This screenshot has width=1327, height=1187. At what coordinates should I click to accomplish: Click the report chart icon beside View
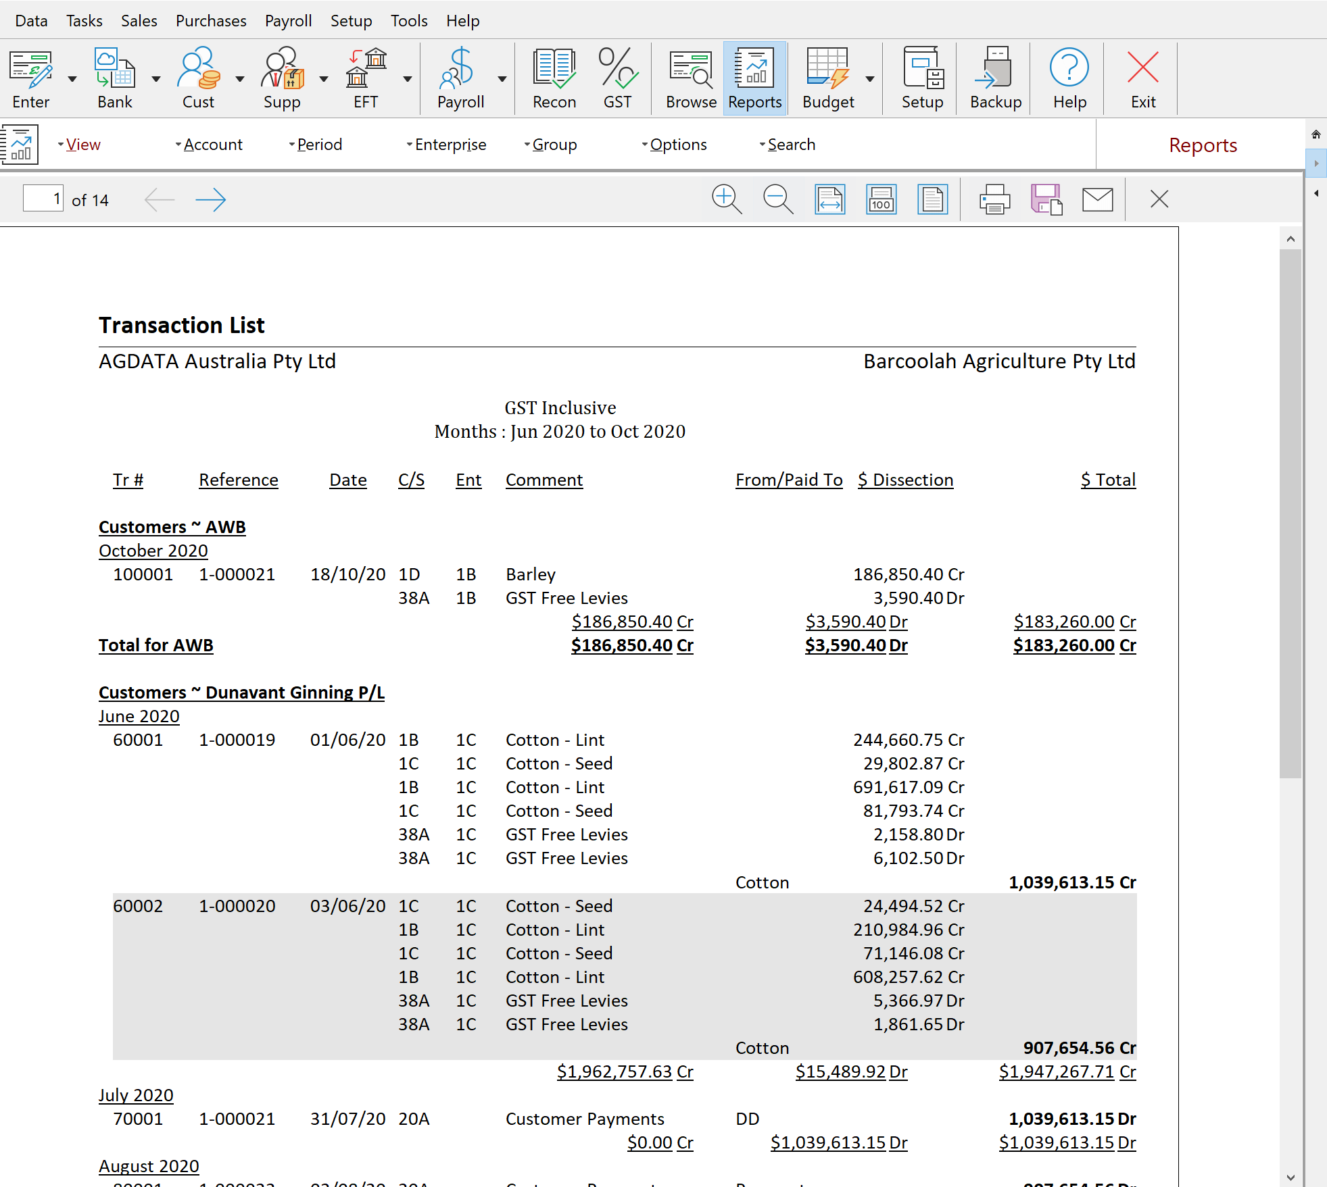(20, 145)
